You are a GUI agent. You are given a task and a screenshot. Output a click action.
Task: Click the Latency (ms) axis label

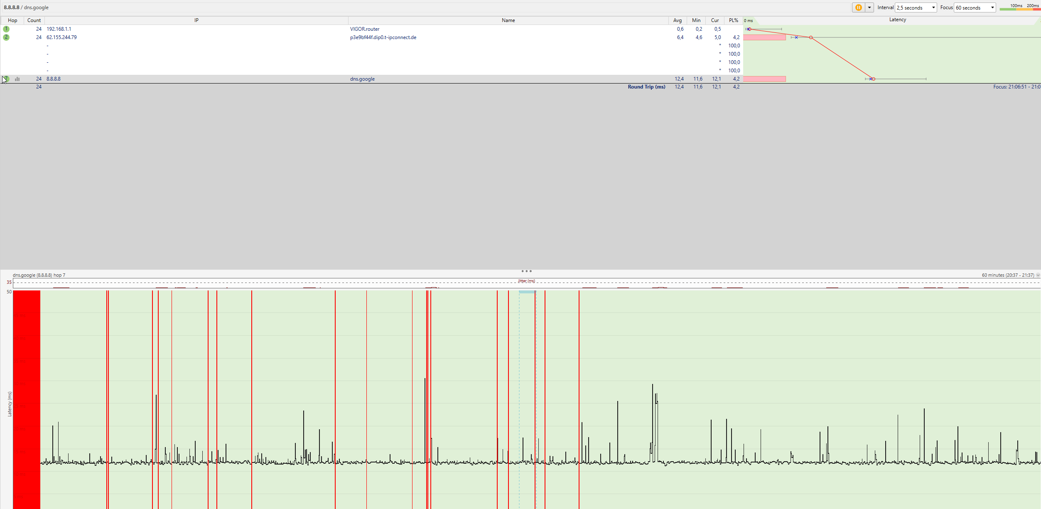point(10,404)
